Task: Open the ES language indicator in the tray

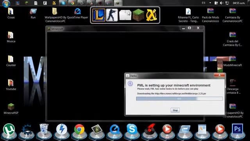Action: [204, 3]
